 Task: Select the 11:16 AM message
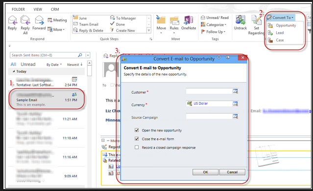[47, 157]
